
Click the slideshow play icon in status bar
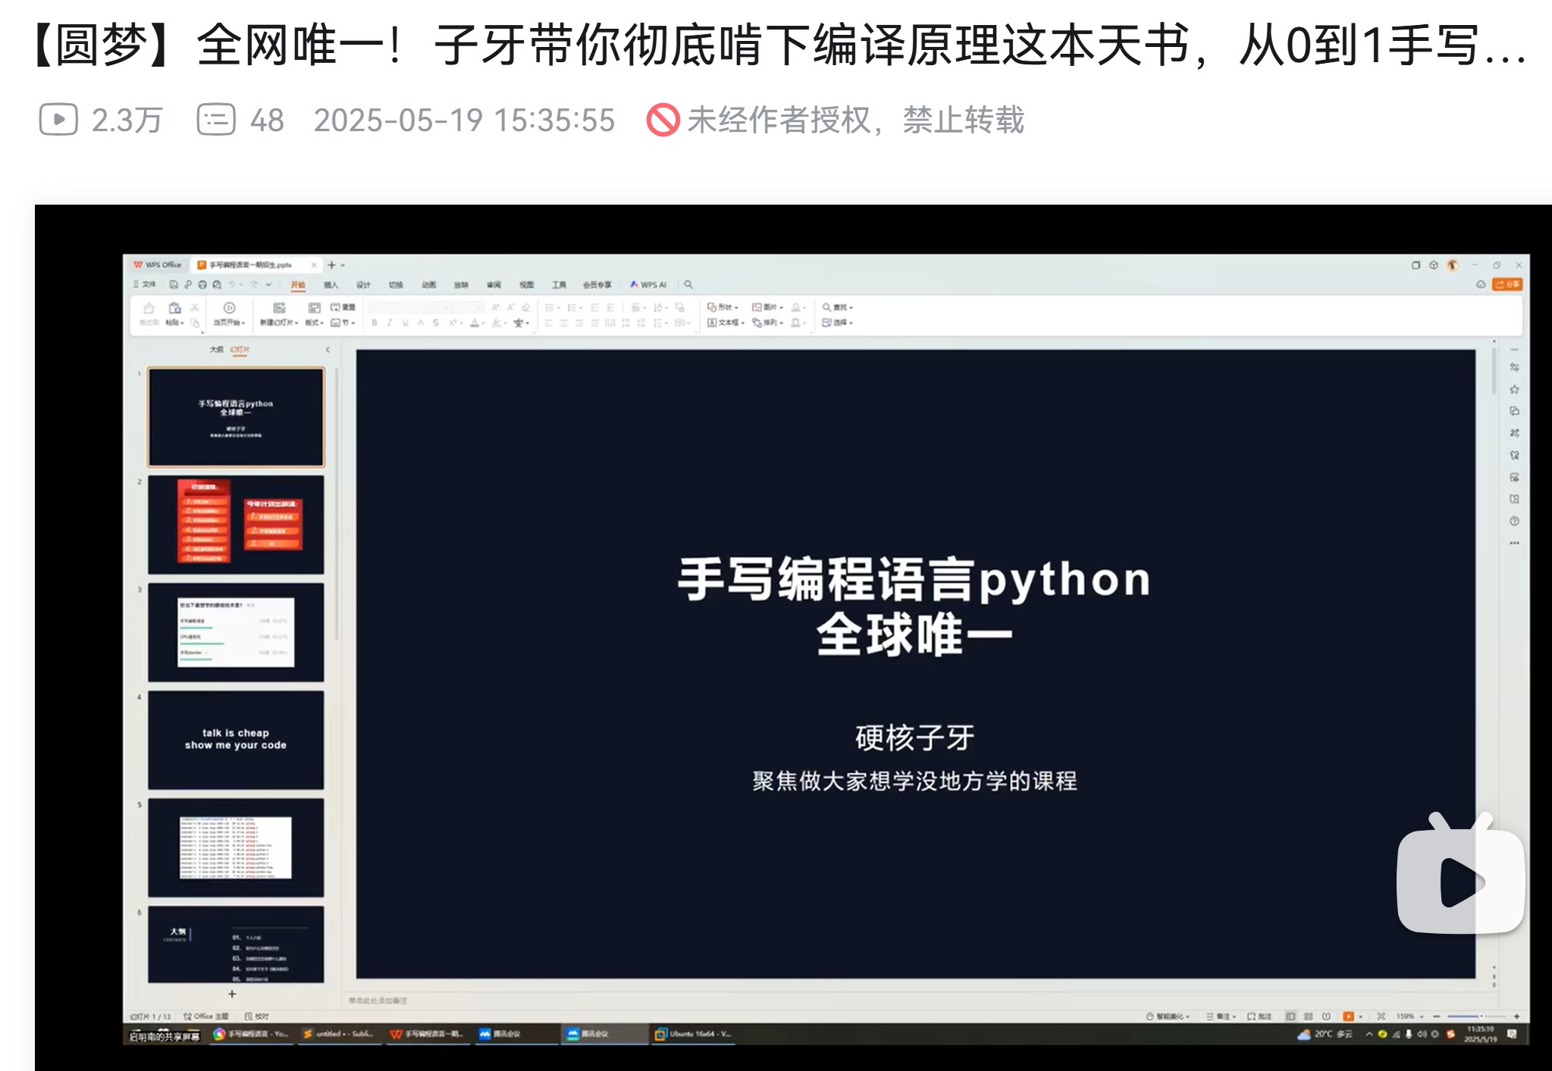point(1348,1016)
